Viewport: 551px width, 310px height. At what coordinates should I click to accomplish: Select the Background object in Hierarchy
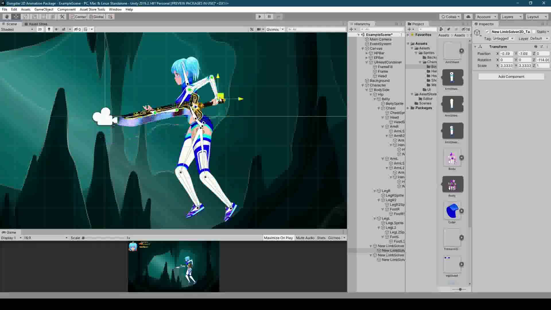pyautogui.click(x=379, y=81)
